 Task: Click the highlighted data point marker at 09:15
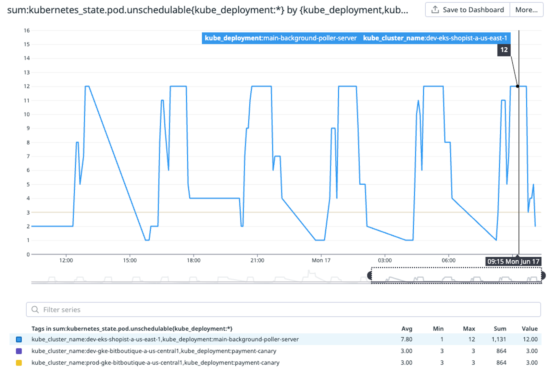(517, 86)
